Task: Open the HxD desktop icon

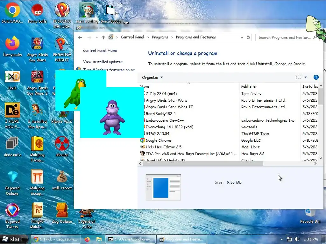Action: (x=12, y=80)
